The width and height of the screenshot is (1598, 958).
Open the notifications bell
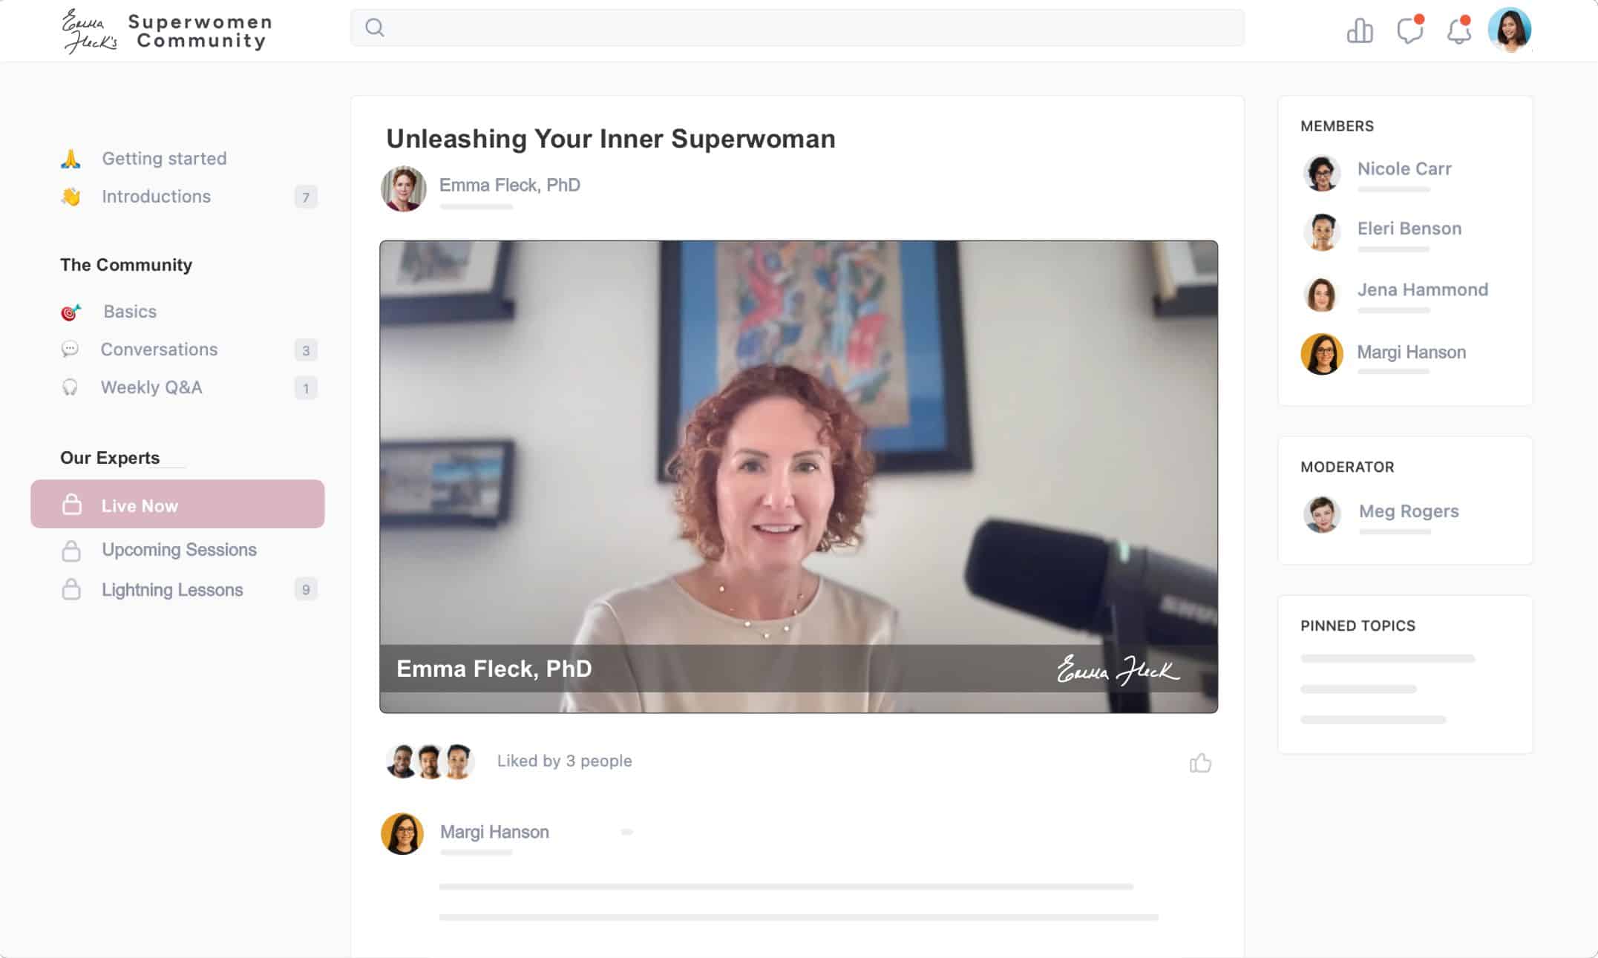[x=1458, y=31]
